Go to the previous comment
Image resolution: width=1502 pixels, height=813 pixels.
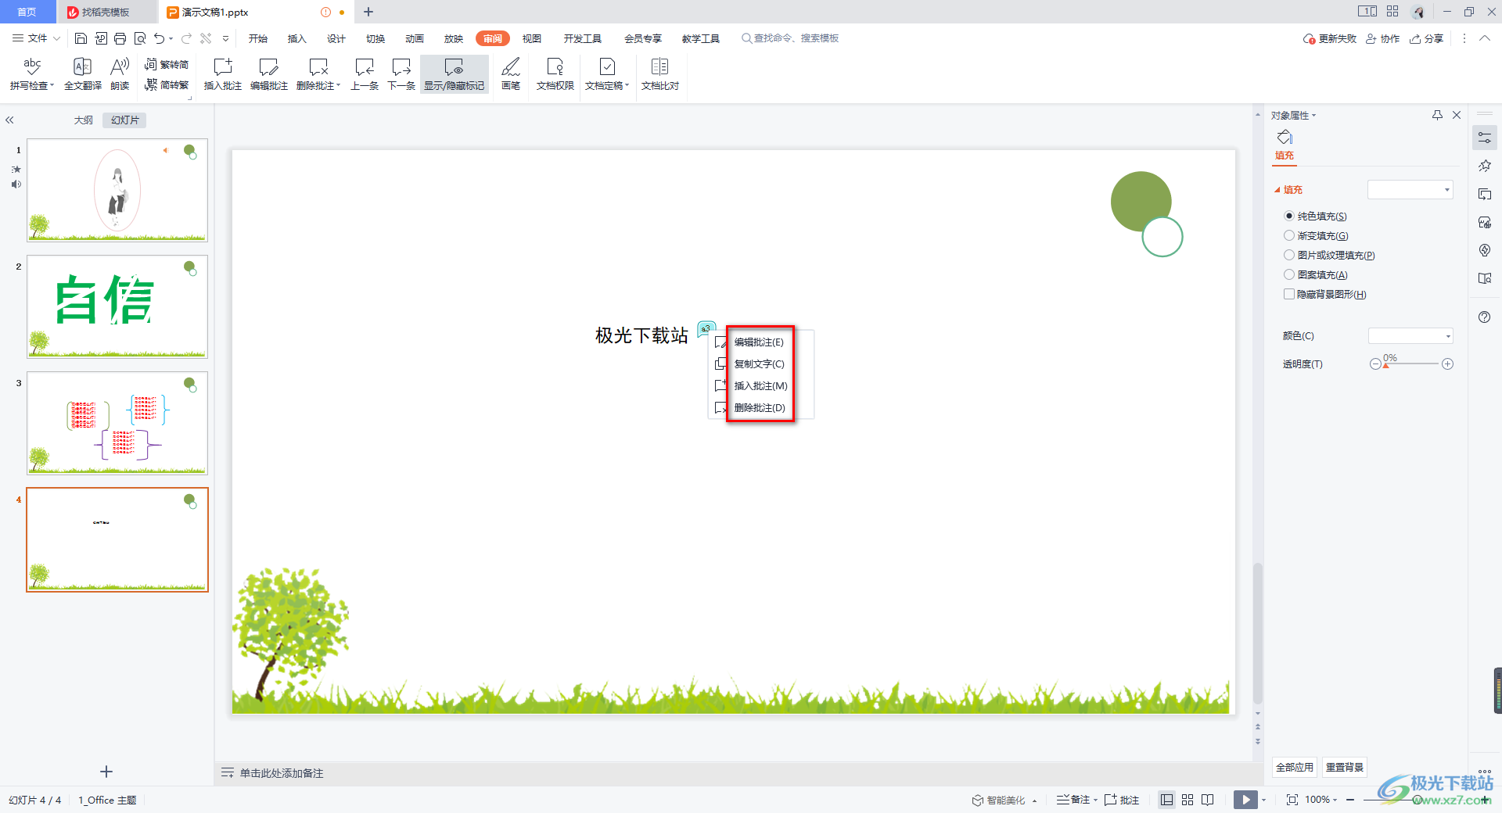(365, 74)
